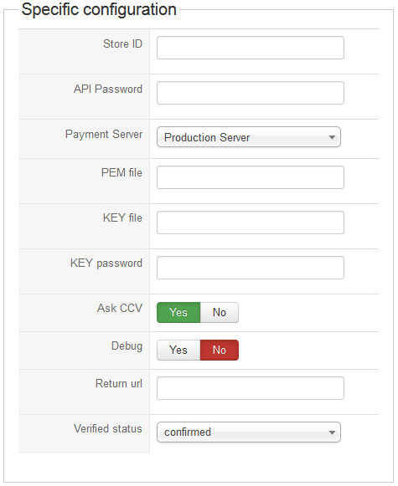Click the Verified status label

click(x=108, y=428)
